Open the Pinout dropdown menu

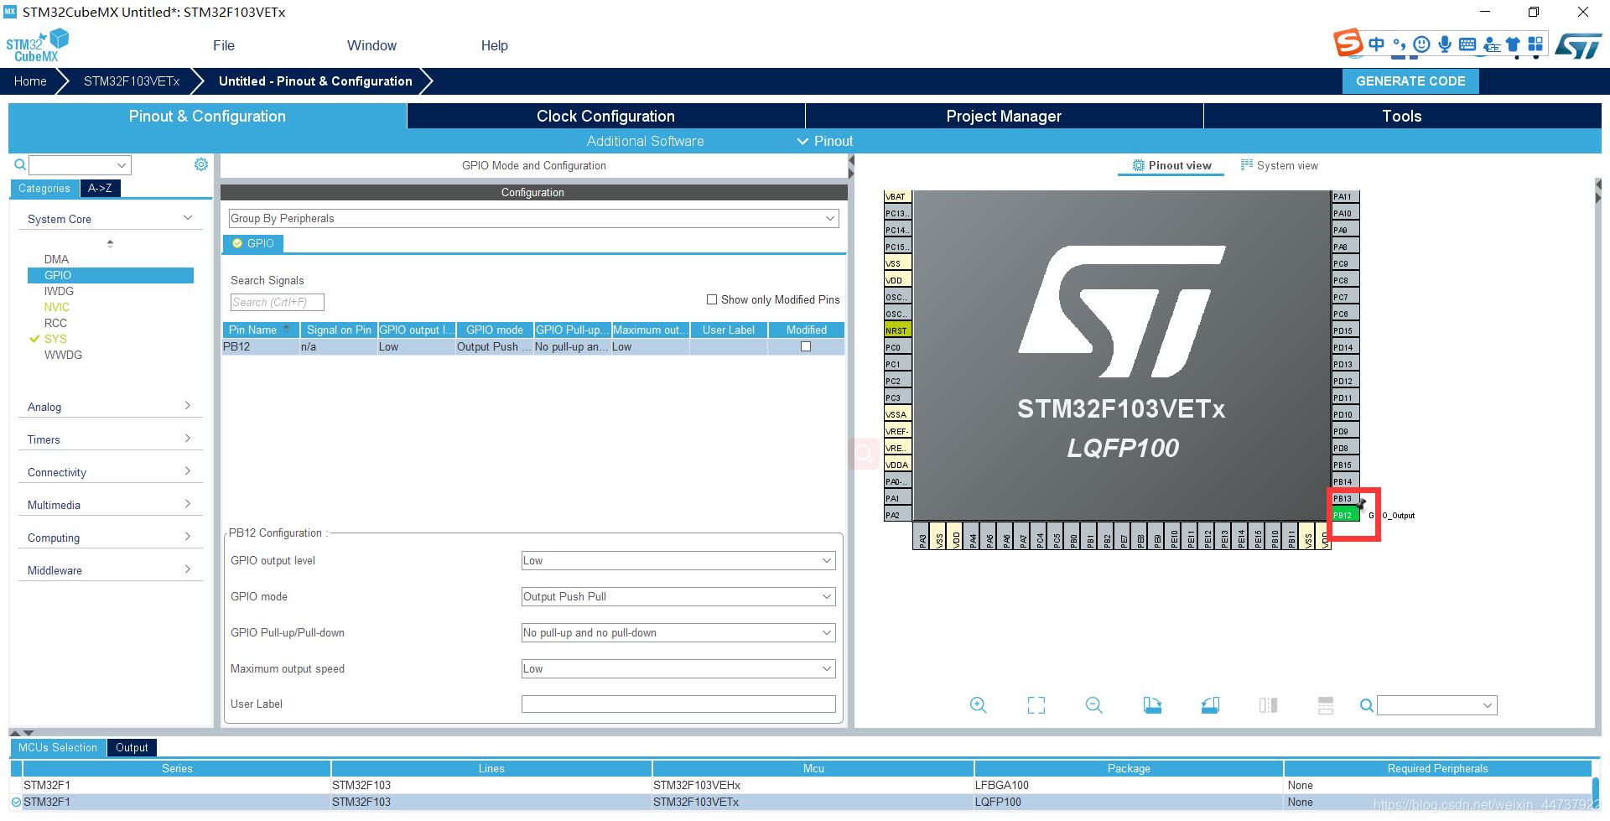pyautogui.click(x=825, y=141)
